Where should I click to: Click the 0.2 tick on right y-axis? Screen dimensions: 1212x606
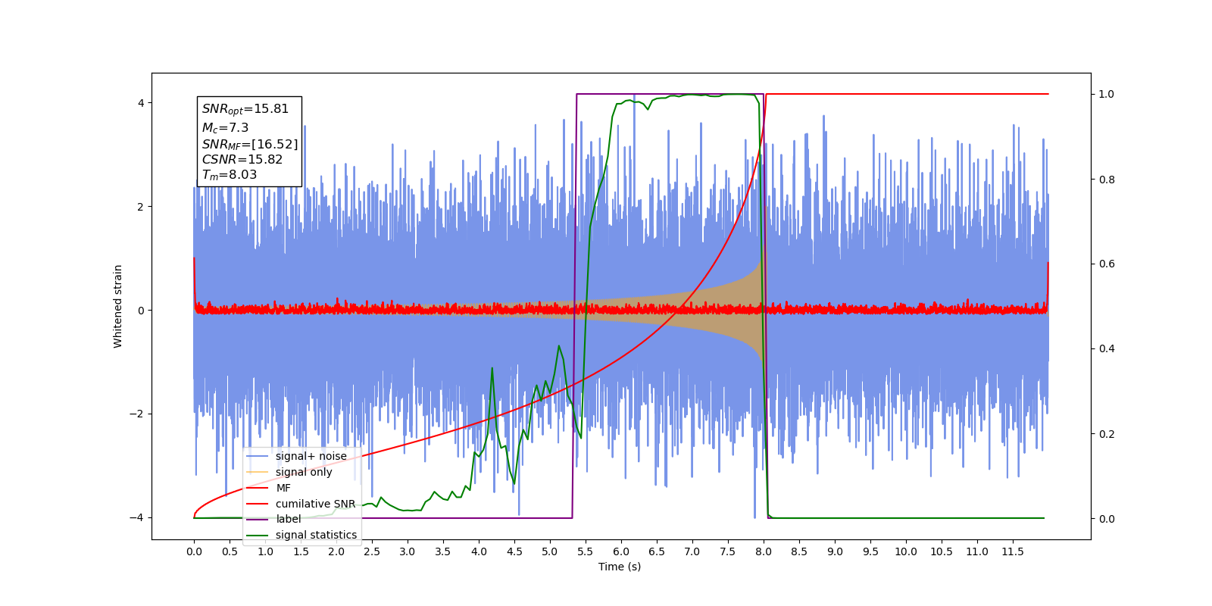click(x=1107, y=434)
